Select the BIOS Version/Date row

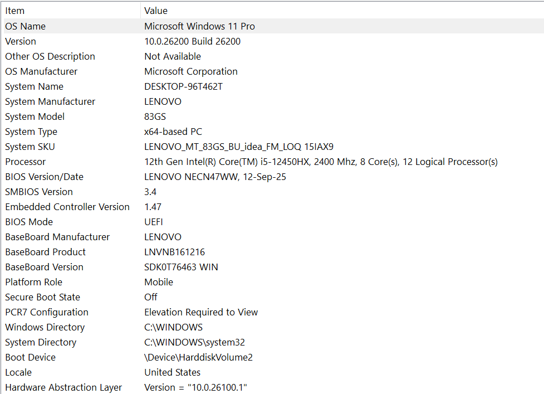(274, 177)
